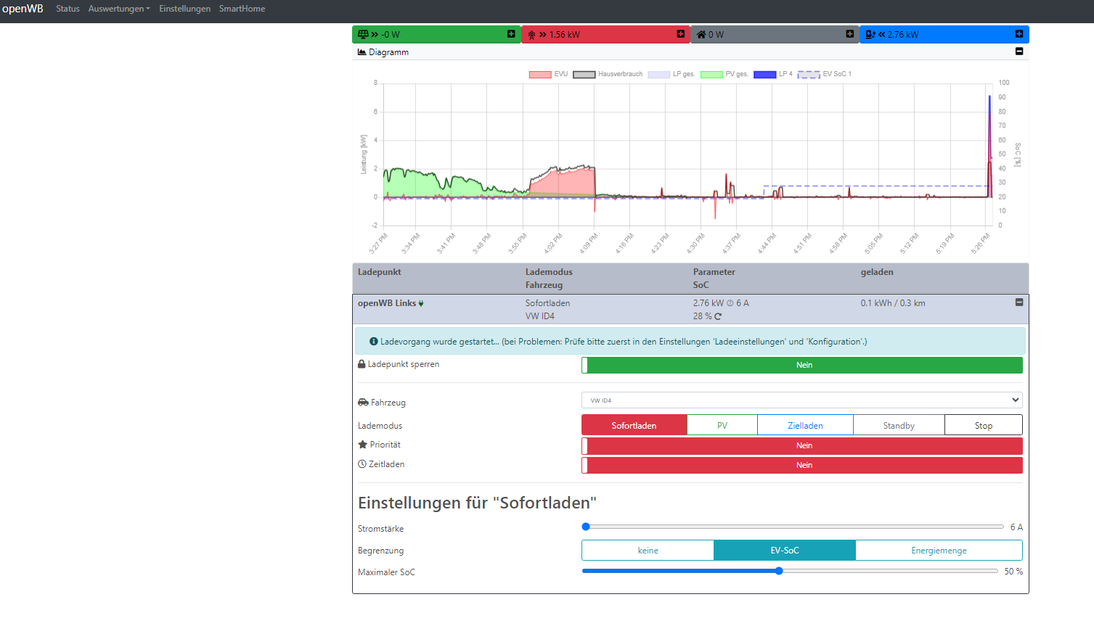Toggle the Priorität switch
The width and height of the screenshot is (1094, 618).
click(x=801, y=445)
